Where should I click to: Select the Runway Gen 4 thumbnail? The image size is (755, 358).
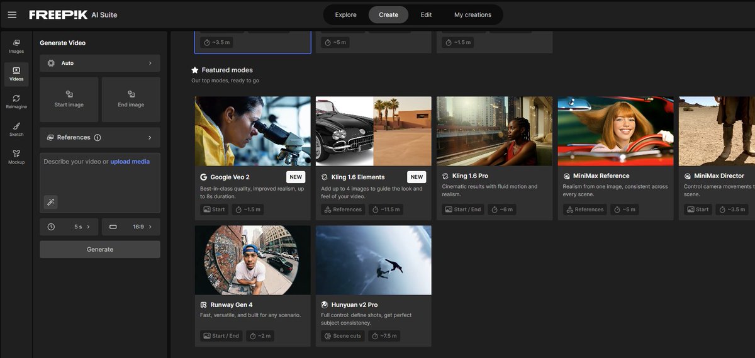(253, 260)
